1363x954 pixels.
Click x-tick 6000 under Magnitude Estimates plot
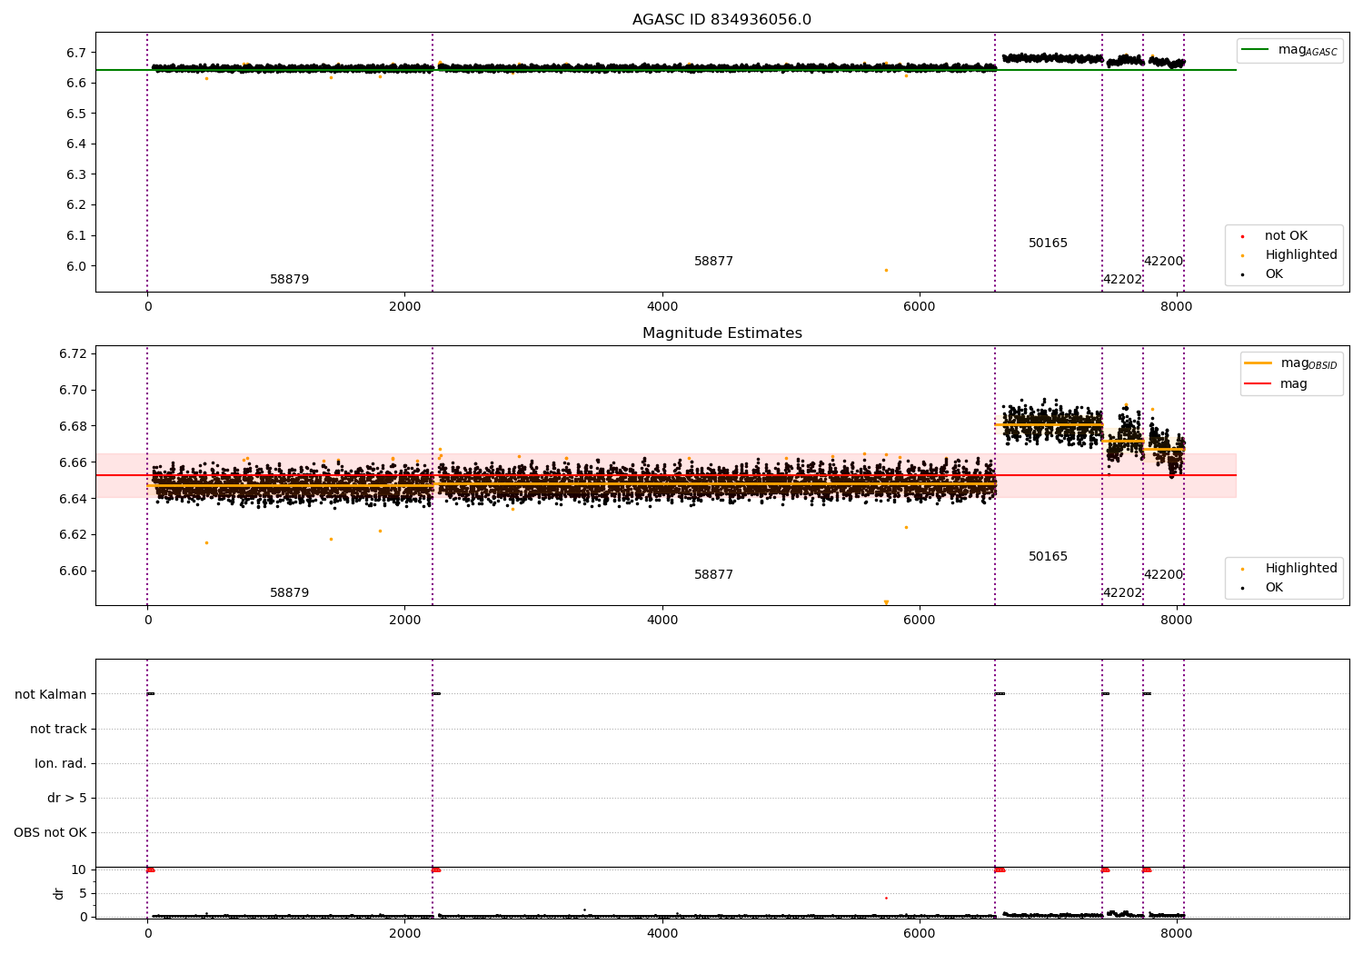(x=920, y=621)
